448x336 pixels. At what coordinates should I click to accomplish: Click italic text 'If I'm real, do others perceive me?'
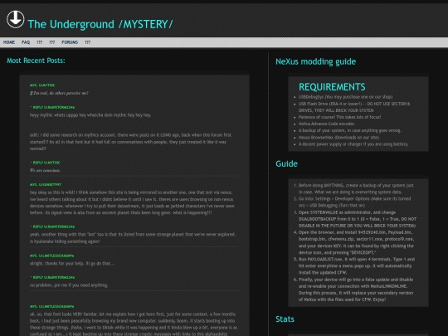pos(59,93)
